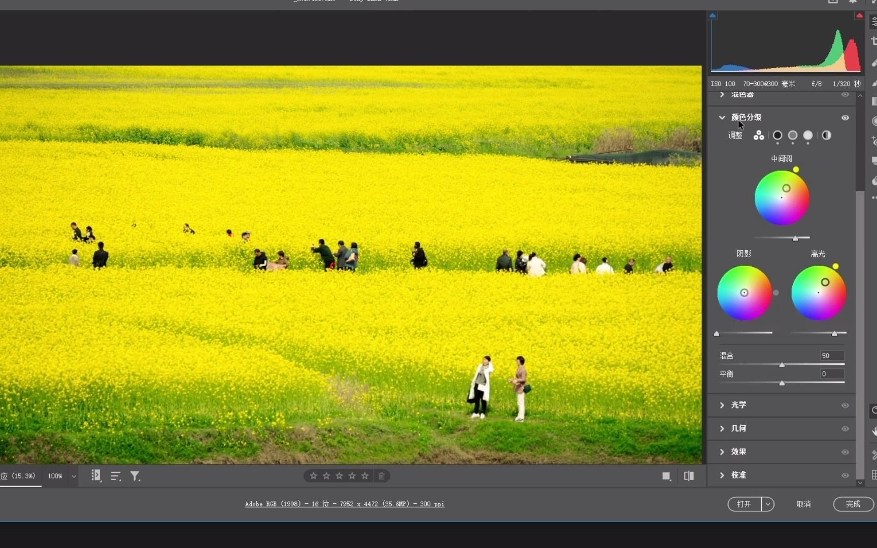Click the 完成 button to finish
Viewport: 877px width, 548px height.
[853, 504]
